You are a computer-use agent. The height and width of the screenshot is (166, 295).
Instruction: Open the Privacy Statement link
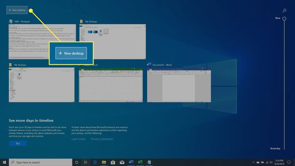[102, 139]
